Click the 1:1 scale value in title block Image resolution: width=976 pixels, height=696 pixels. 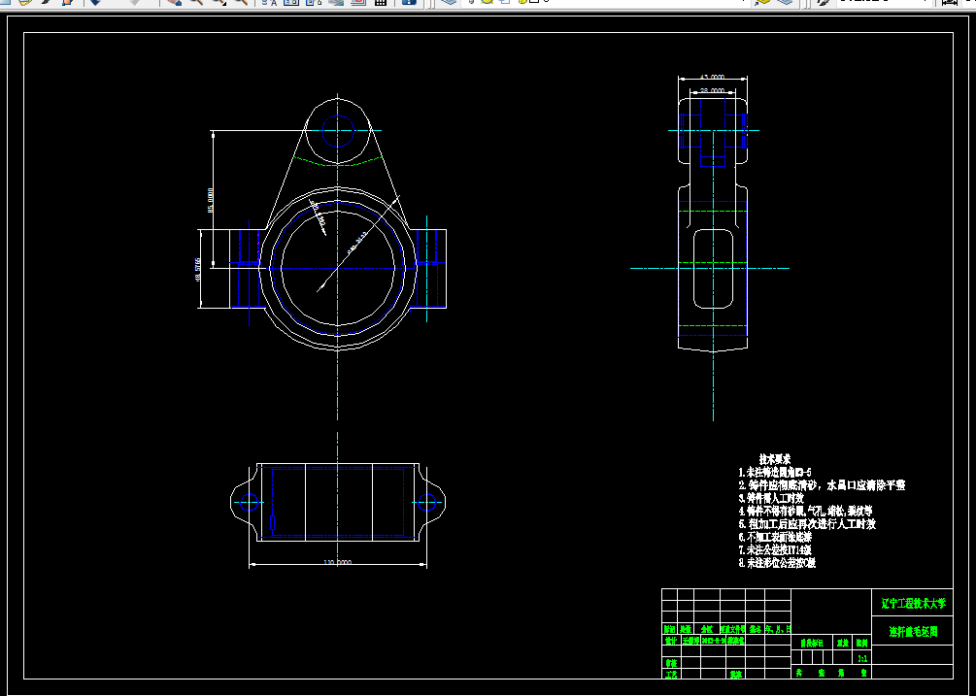(x=862, y=658)
